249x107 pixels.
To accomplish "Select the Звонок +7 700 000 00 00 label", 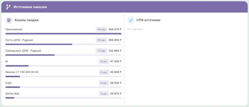I will point(22,72).
